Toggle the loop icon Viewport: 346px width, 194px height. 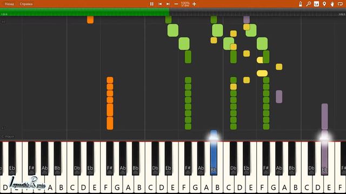(340, 4)
